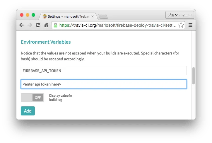Click the page vertical scrollbar thumb
212x143 pixels.
193,75
